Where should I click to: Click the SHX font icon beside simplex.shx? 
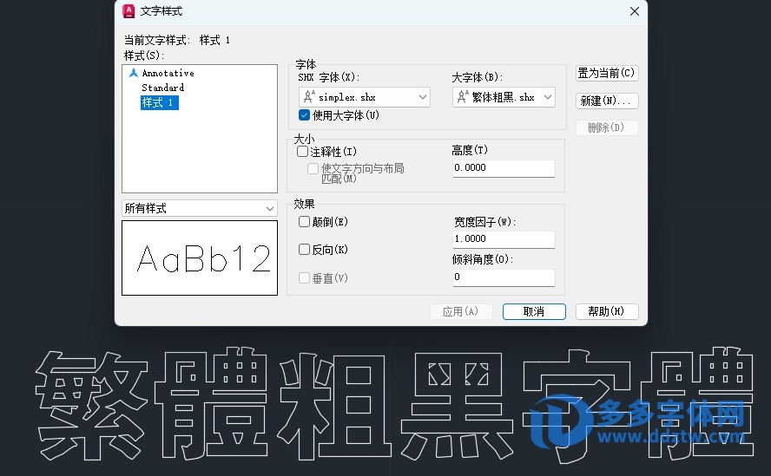coord(309,98)
